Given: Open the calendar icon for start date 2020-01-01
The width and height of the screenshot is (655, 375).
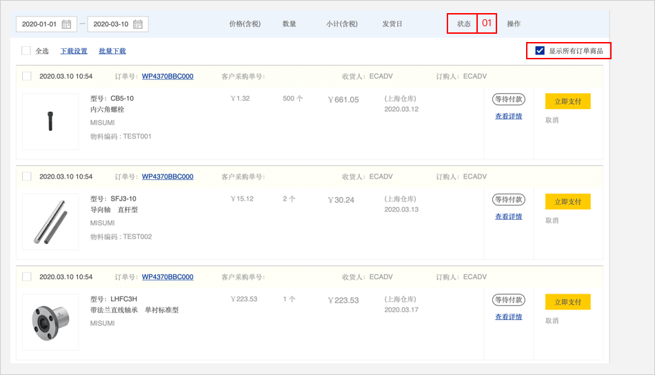Looking at the screenshot, I should point(66,24).
